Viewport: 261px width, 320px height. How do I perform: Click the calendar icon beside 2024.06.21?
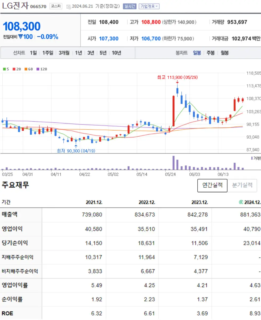(69, 6)
